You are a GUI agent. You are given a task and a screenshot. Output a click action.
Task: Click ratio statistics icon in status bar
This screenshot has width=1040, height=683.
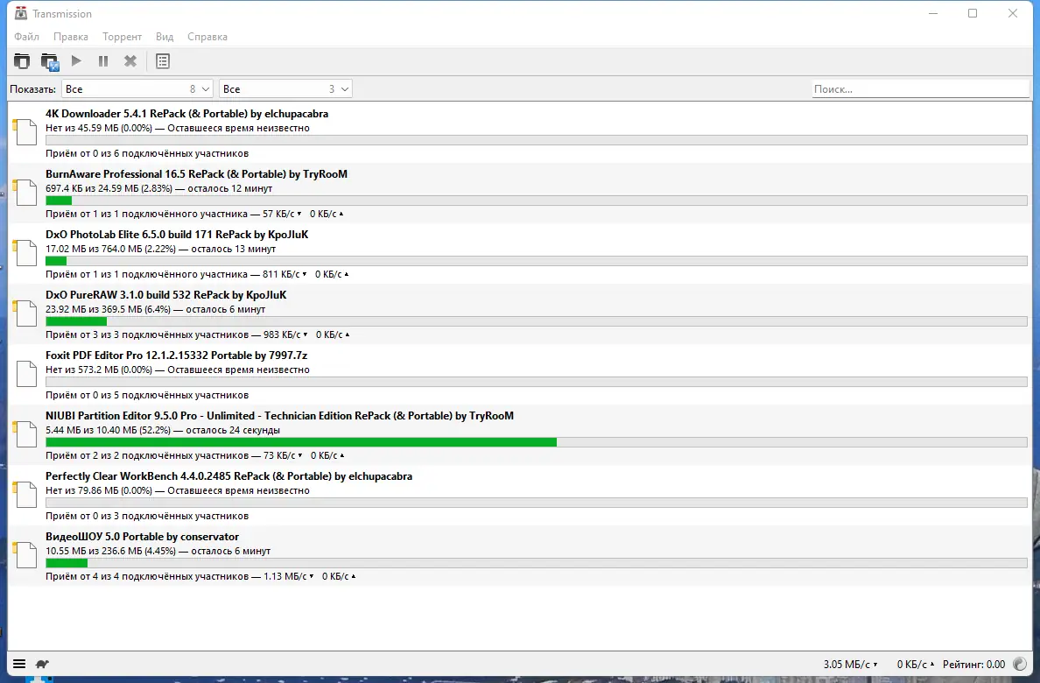click(1020, 664)
